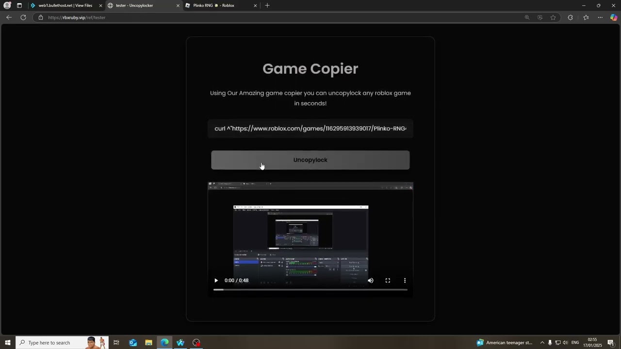Click the demo video thumbnail
This screenshot has width=621, height=349.
coord(310,239)
